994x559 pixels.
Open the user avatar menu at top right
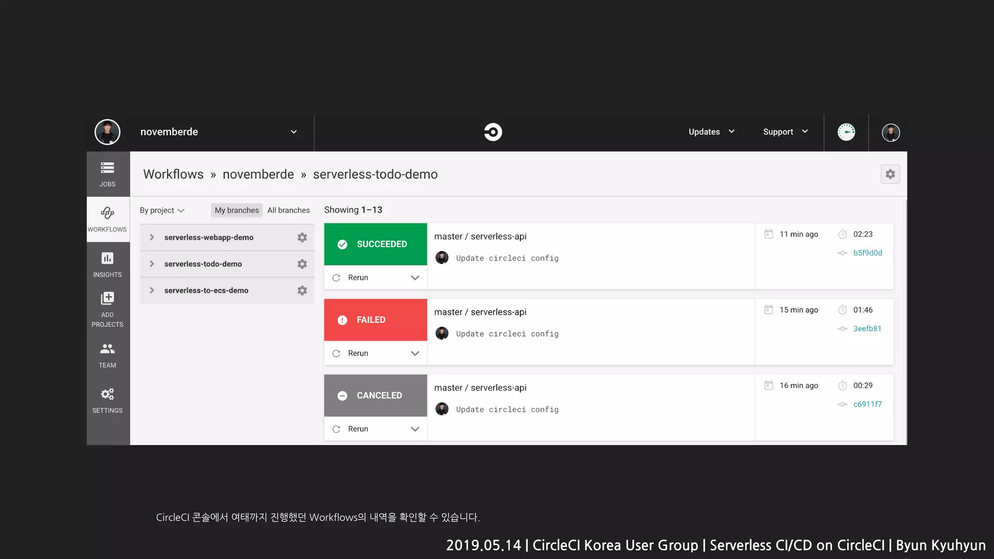pos(891,132)
